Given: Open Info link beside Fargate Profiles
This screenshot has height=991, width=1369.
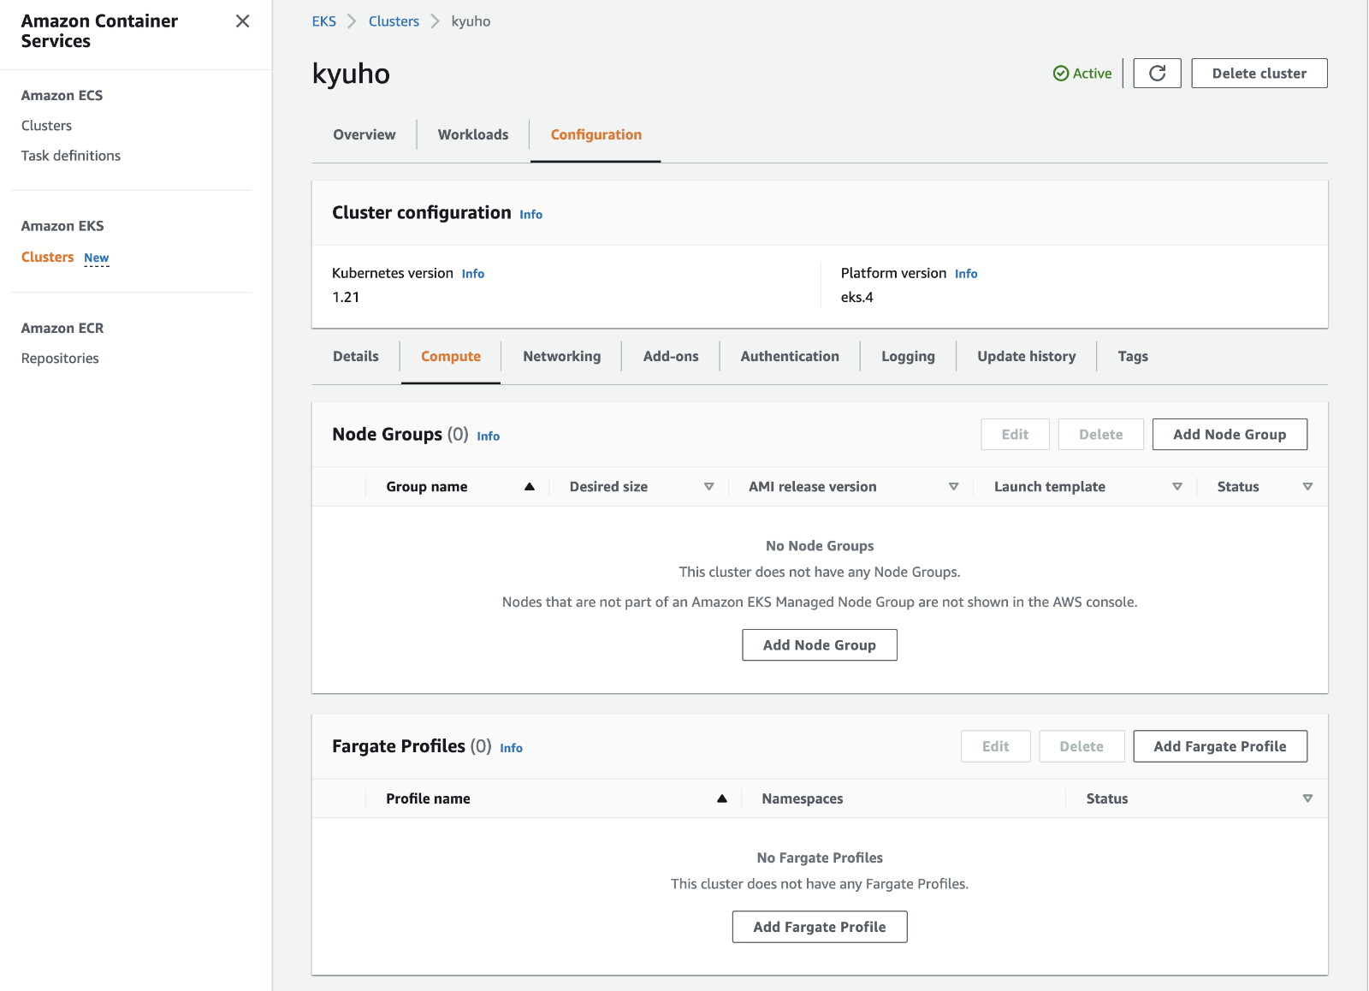Looking at the screenshot, I should (x=512, y=748).
